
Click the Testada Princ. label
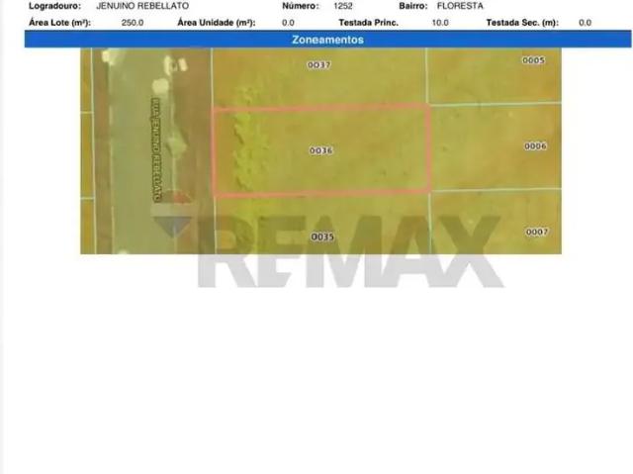[368, 23]
